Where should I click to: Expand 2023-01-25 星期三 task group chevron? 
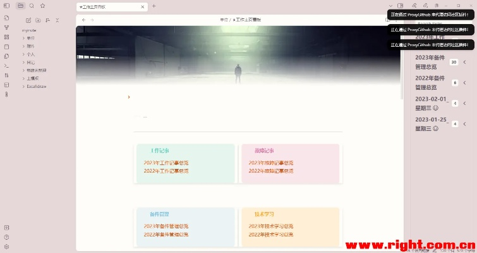coord(464,124)
